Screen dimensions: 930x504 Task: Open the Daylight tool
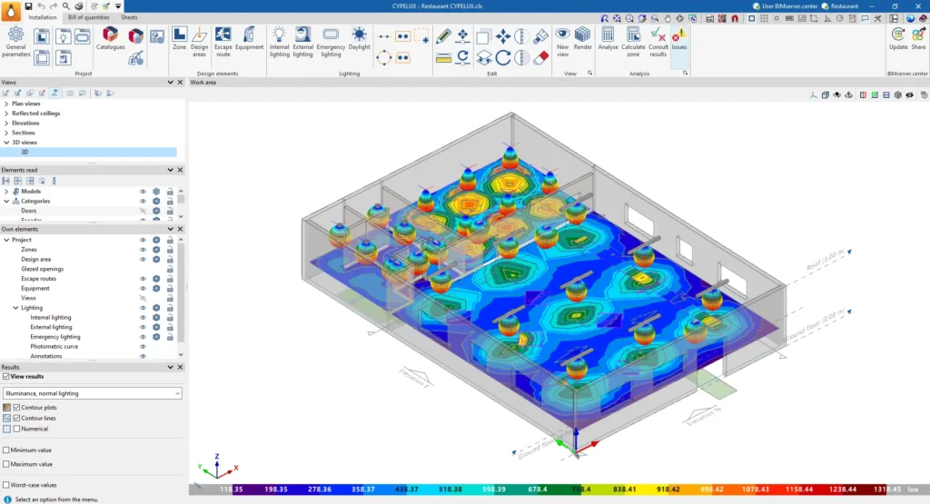359,38
